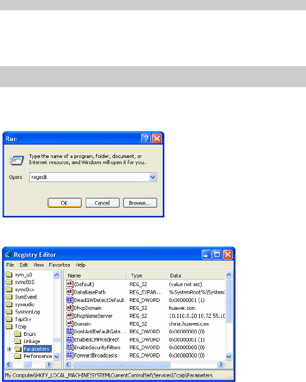306x382 pixels.
Task: Open the Edit menu in Registry Editor
Action: (x=24, y=265)
